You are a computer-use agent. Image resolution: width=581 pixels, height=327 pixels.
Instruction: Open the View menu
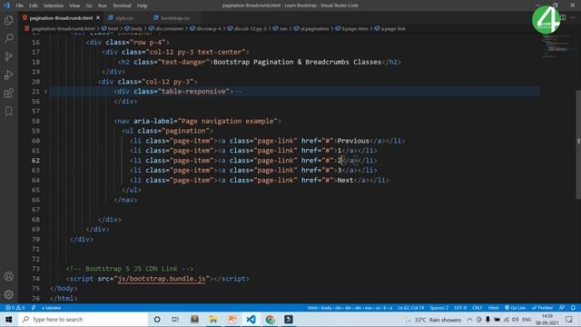(74, 5)
